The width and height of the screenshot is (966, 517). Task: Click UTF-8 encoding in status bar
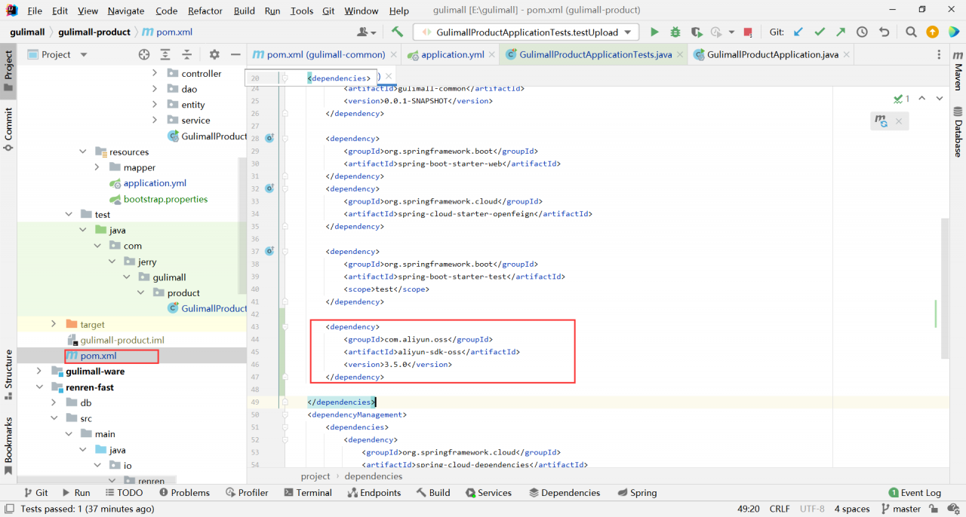[812, 509]
